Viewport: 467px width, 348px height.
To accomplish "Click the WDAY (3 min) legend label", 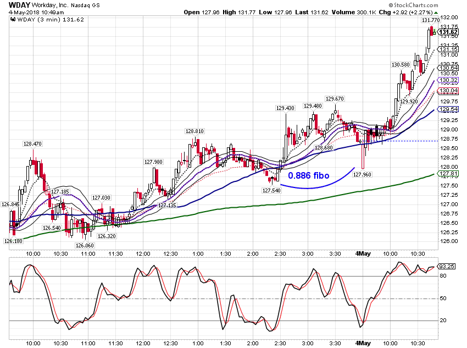I will [51, 20].
